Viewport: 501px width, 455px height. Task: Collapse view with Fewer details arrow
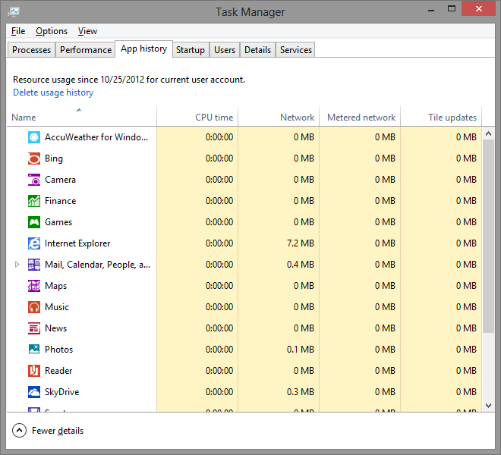click(19, 431)
